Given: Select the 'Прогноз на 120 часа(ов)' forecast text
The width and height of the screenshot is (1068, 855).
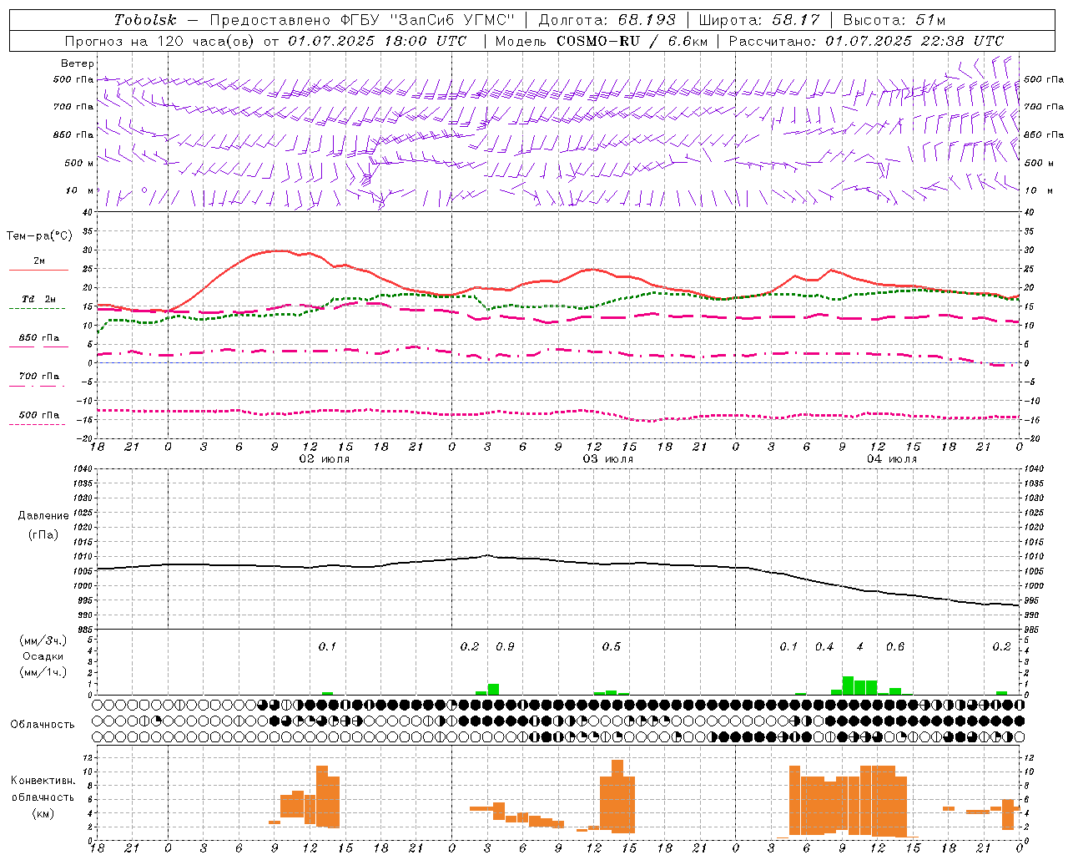Looking at the screenshot, I should 160,41.
